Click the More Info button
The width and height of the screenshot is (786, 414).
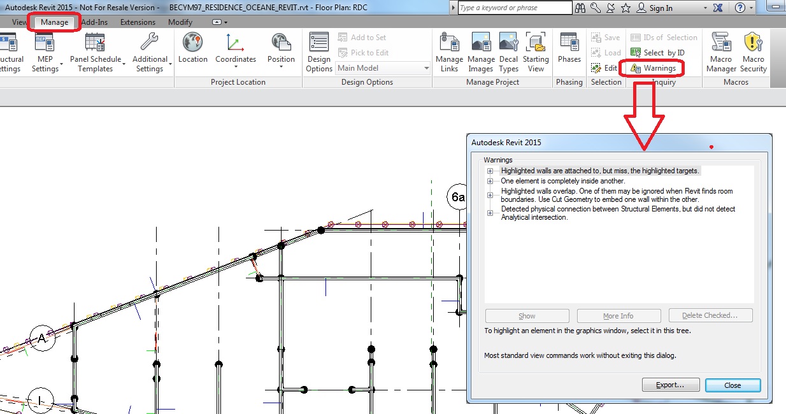point(618,315)
